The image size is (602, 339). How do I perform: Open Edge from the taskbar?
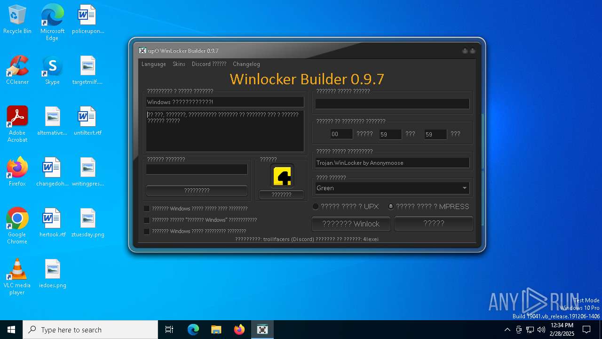(x=193, y=330)
